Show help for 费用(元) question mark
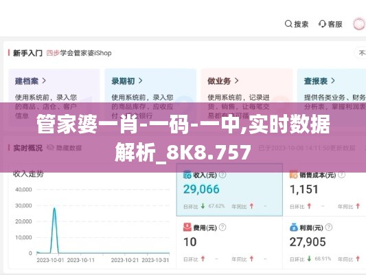 (x=222, y=228)
